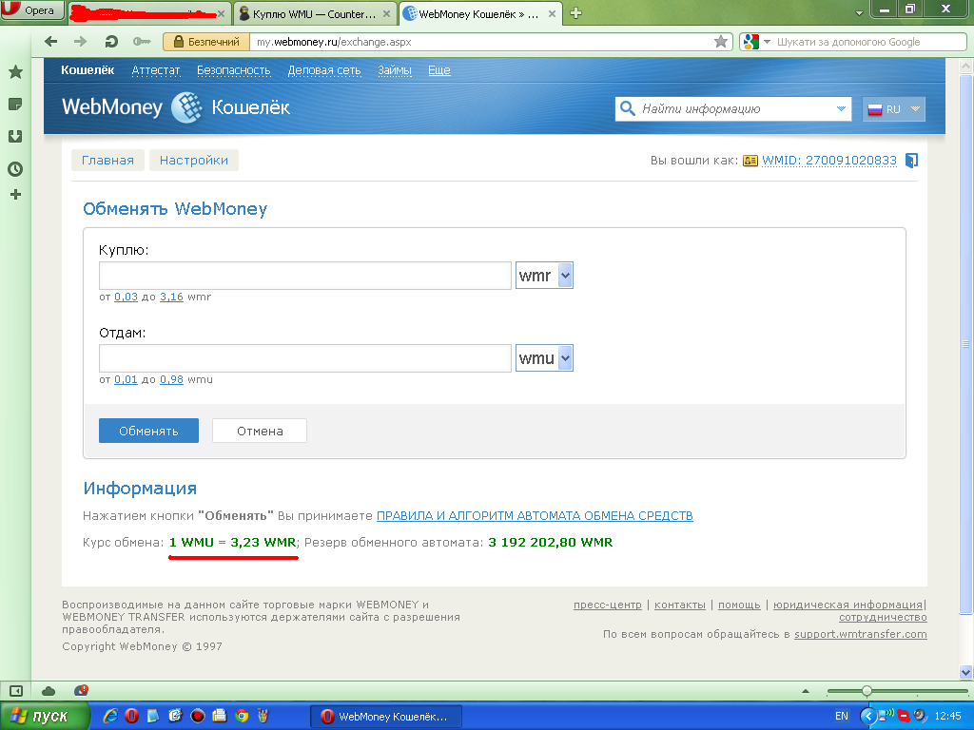Viewport: 974px width, 730px height.
Task: Open the контакты footer link
Action: [x=680, y=605]
